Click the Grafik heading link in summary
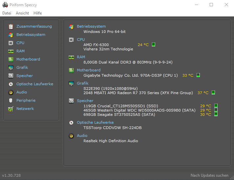Screen dimensions: 234x180 point(83,83)
